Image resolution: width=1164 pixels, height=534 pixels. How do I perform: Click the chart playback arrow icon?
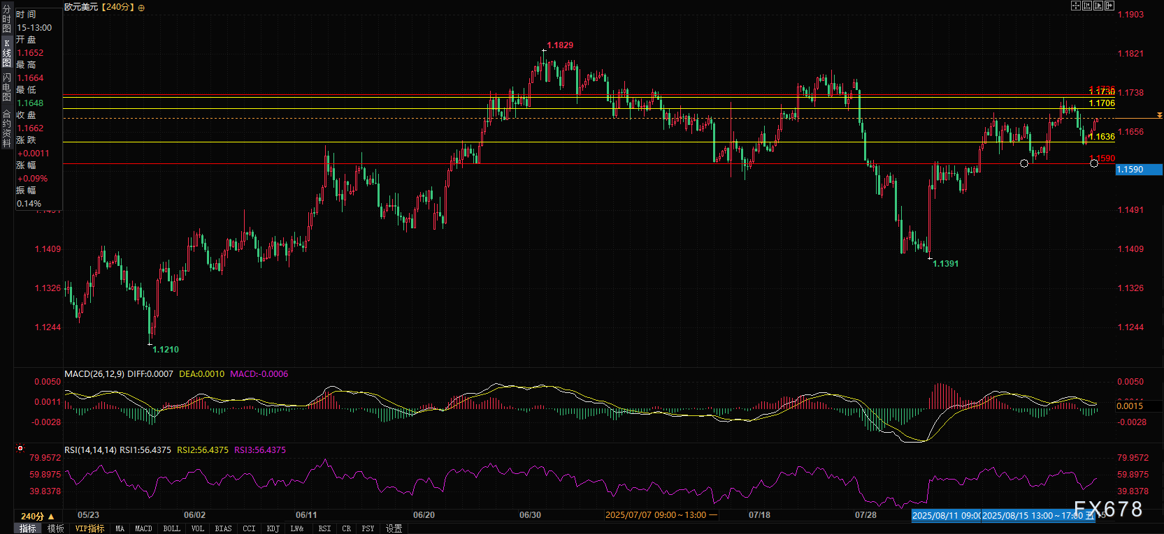(x=1098, y=6)
